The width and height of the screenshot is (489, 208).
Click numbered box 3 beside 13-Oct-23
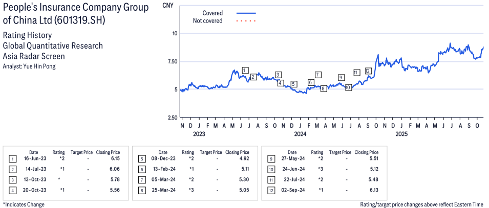pos(13,179)
